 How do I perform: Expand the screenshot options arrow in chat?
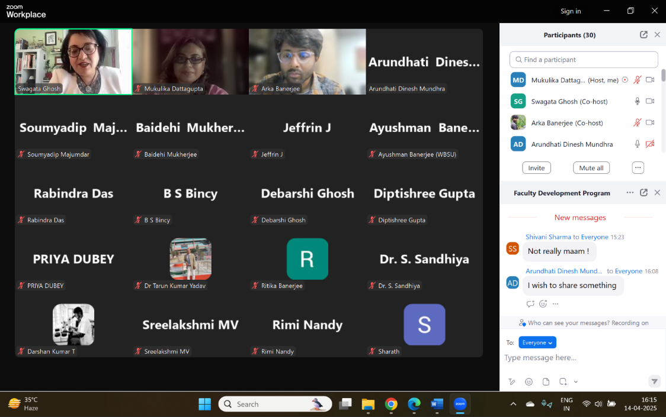point(576,382)
